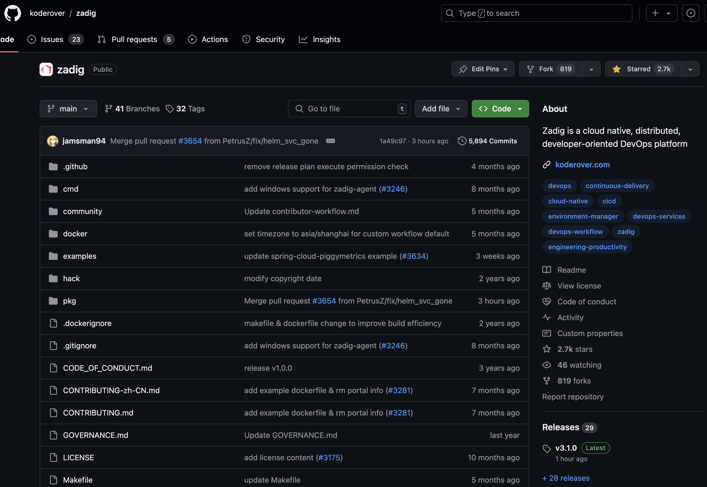Open commit history clock icon

[462, 141]
